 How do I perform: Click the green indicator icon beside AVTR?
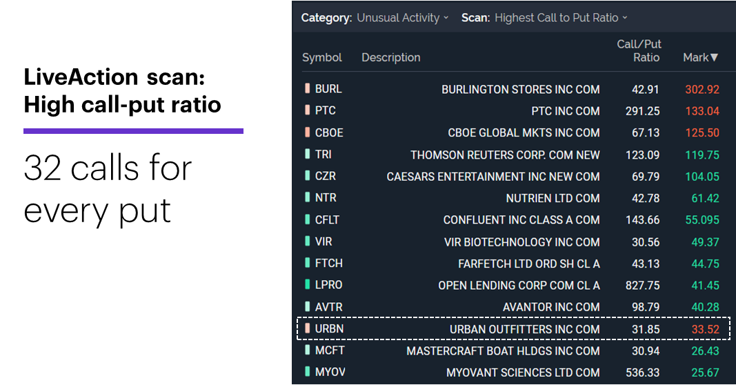(308, 306)
